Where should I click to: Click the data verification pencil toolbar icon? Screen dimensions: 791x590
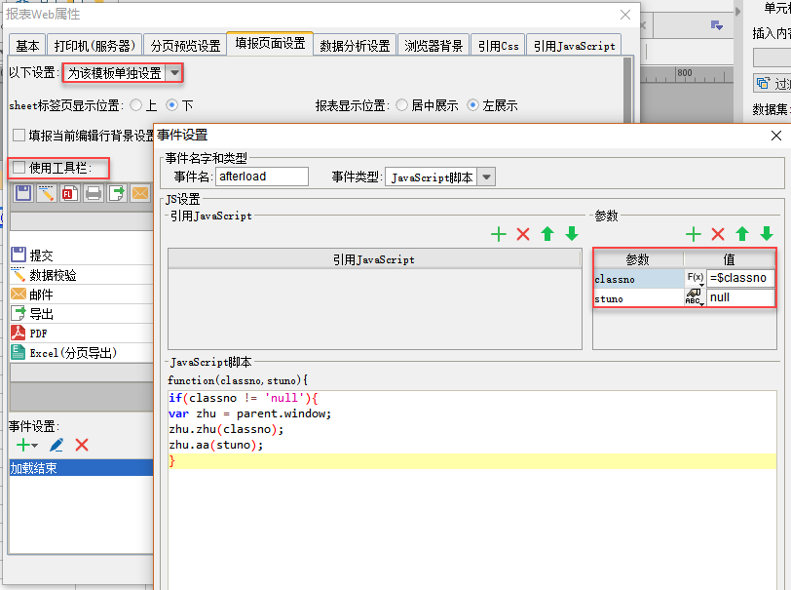(x=47, y=193)
